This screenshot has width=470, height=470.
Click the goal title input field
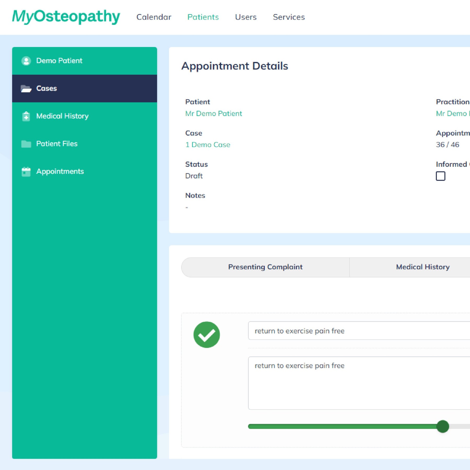(x=359, y=331)
